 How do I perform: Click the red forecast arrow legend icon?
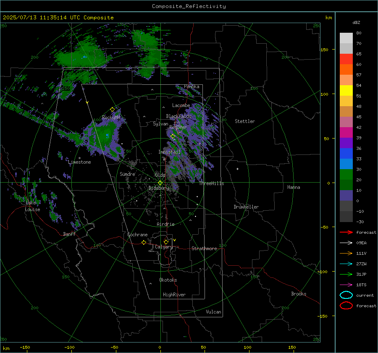coord(346,232)
